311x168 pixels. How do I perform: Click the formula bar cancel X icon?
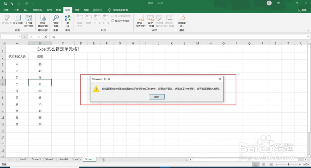click(x=31, y=37)
